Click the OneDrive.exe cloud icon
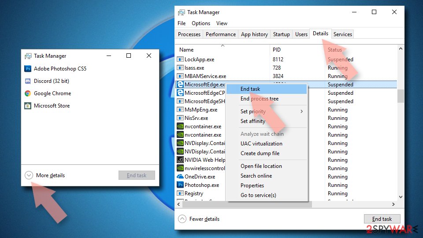 pos(180,176)
